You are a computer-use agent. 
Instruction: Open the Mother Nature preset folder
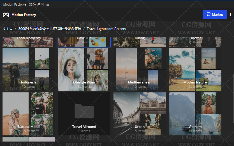click(x=195, y=70)
